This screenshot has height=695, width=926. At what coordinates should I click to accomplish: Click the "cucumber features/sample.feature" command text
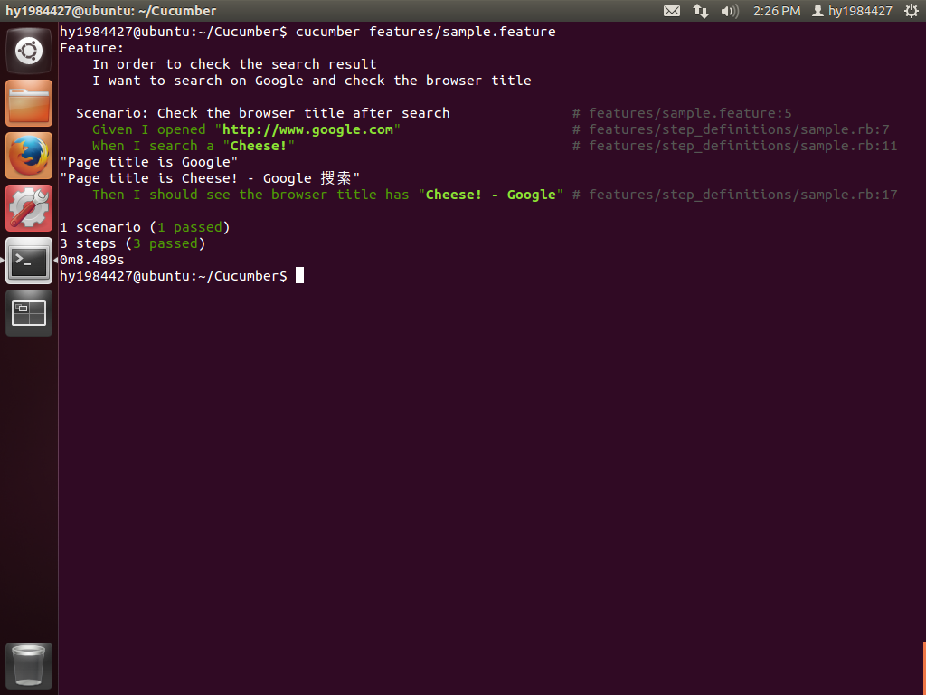425,32
